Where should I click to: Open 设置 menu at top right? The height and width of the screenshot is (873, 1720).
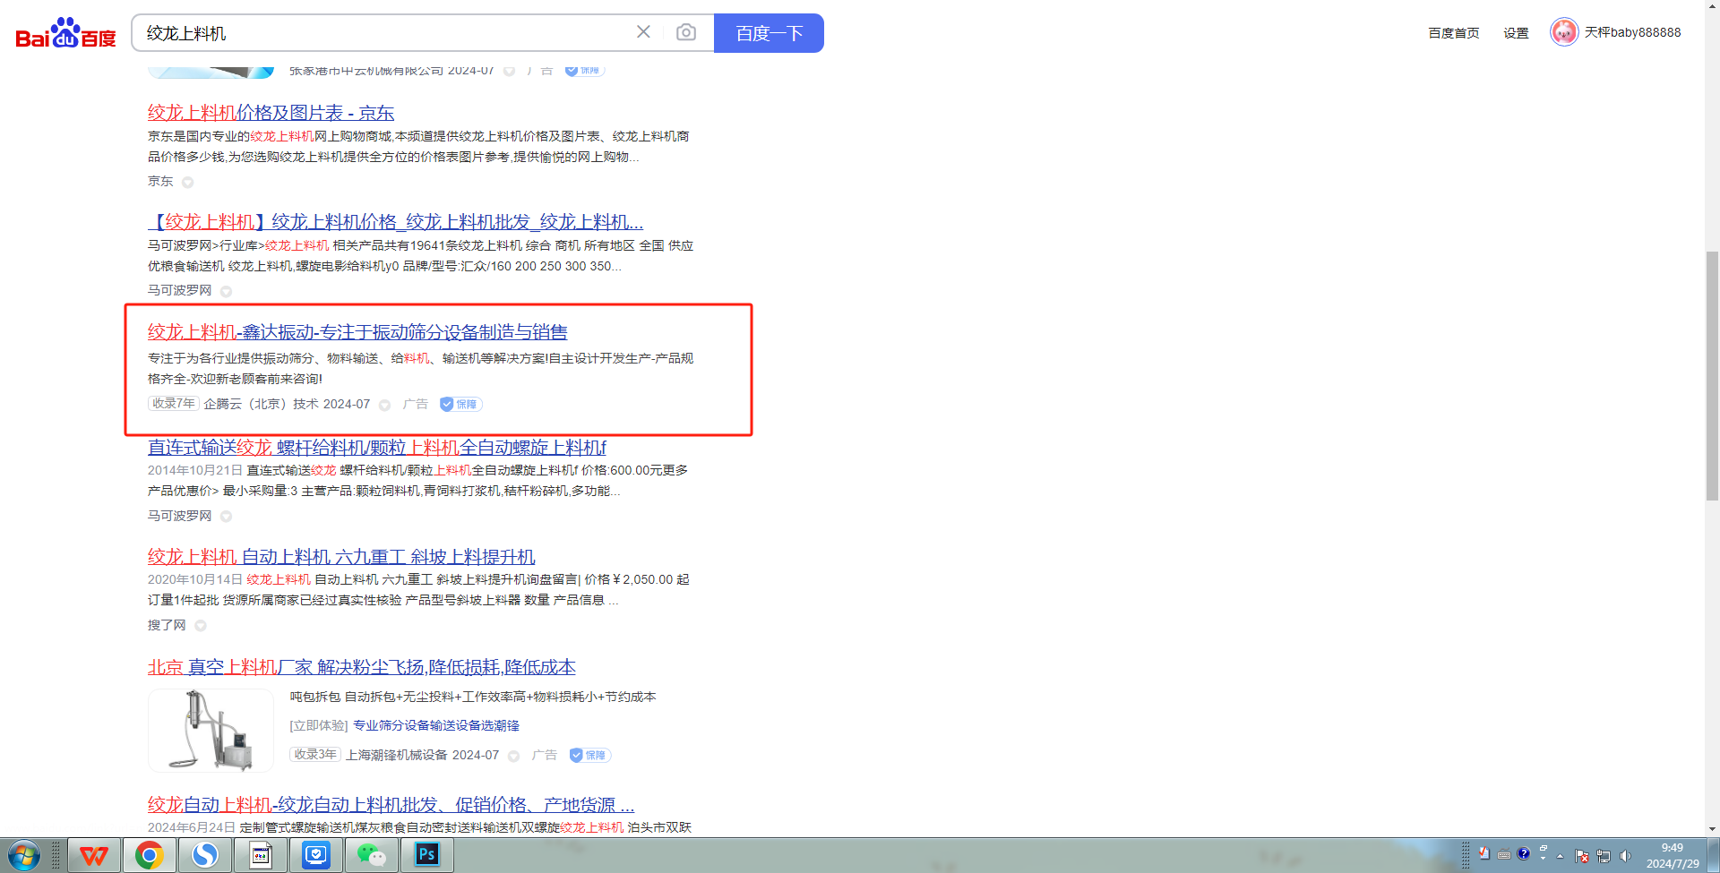pos(1516,33)
